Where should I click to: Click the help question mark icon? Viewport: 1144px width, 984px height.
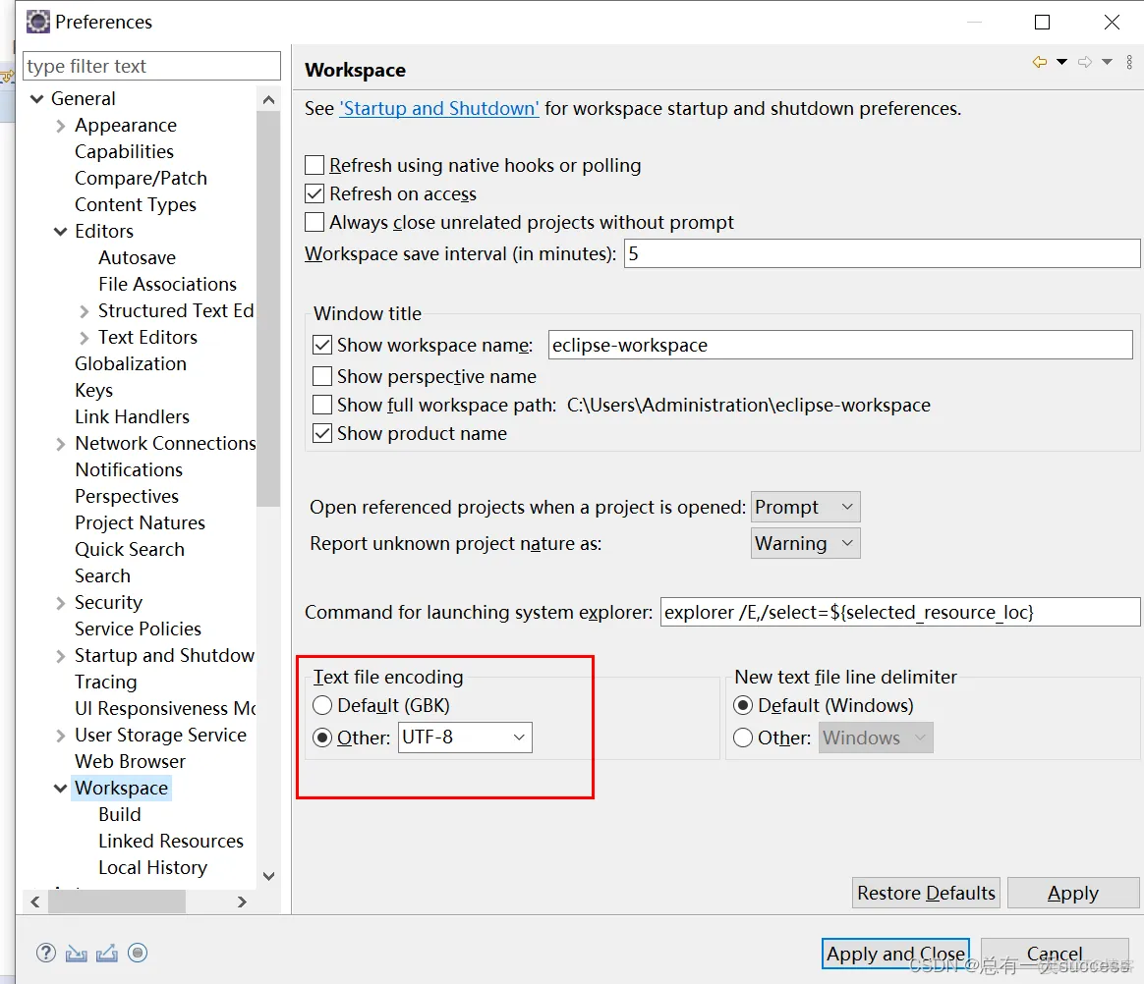click(46, 953)
